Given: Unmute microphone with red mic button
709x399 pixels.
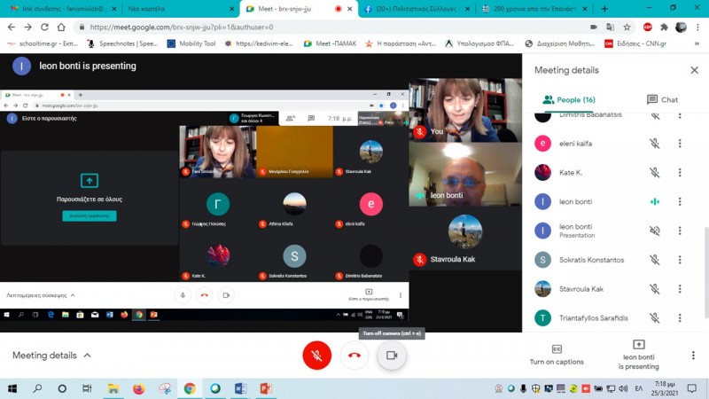Looking at the screenshot, I should [316, 356].
